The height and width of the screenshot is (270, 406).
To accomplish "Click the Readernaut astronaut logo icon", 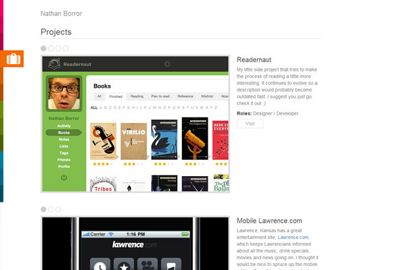I will point(54,64).
